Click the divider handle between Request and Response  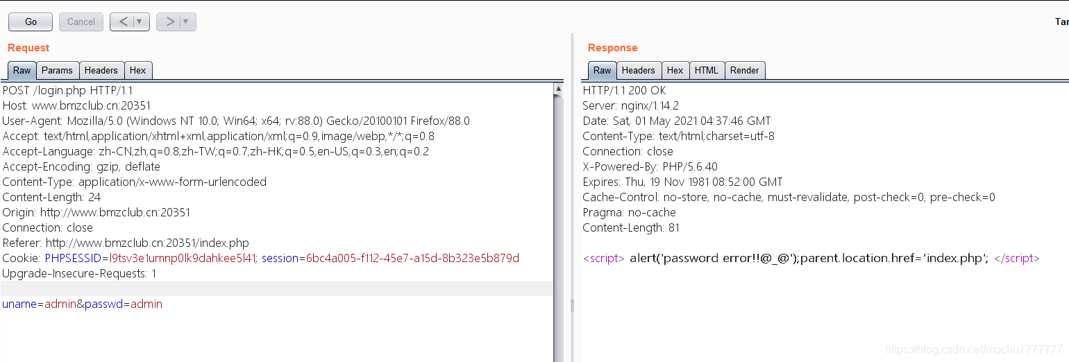coord(572,305)
